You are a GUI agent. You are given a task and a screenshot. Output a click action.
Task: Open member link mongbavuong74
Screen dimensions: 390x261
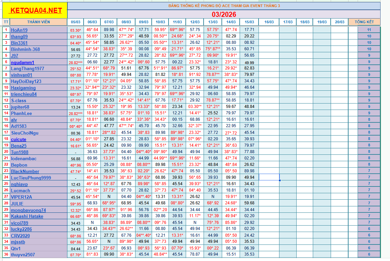(28, 210)
